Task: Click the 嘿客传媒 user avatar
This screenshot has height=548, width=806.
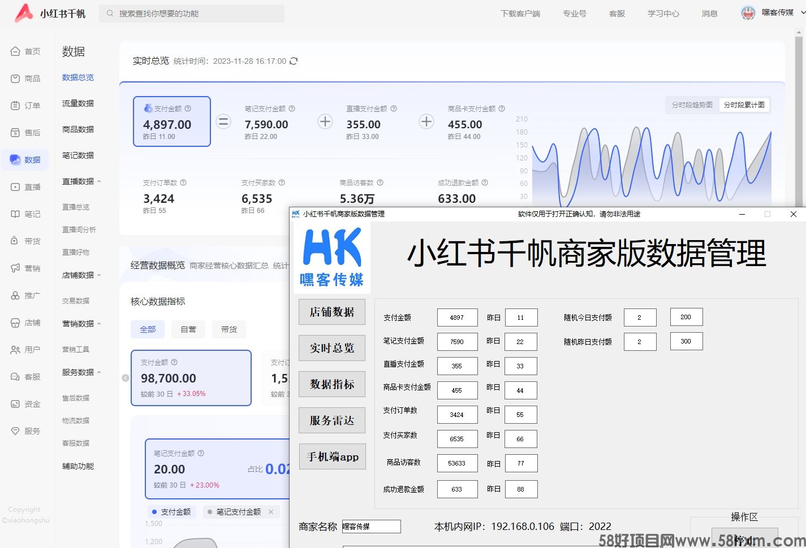Action: click(748, 13)
